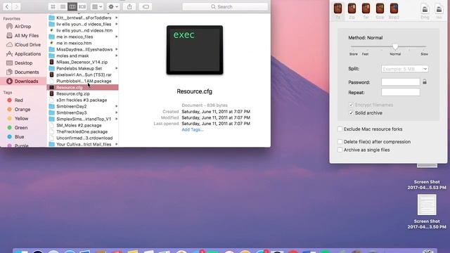Click the Add Tags… link

click(x=193, y=129)
